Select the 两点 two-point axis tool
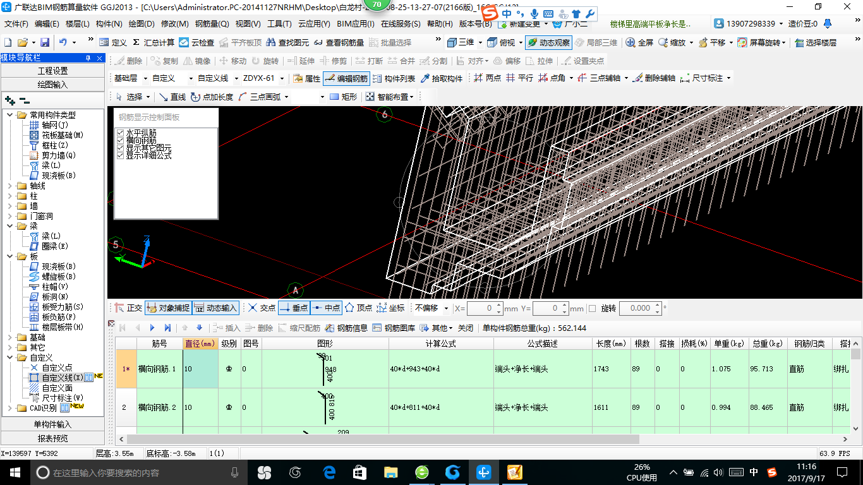863x485 pixels. coord(488,78)
